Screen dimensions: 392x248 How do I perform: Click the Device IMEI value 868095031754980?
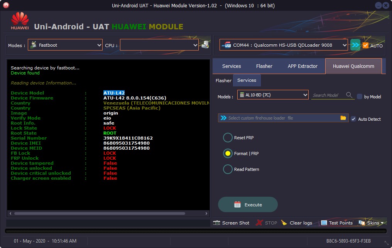[x=127, y=143]
